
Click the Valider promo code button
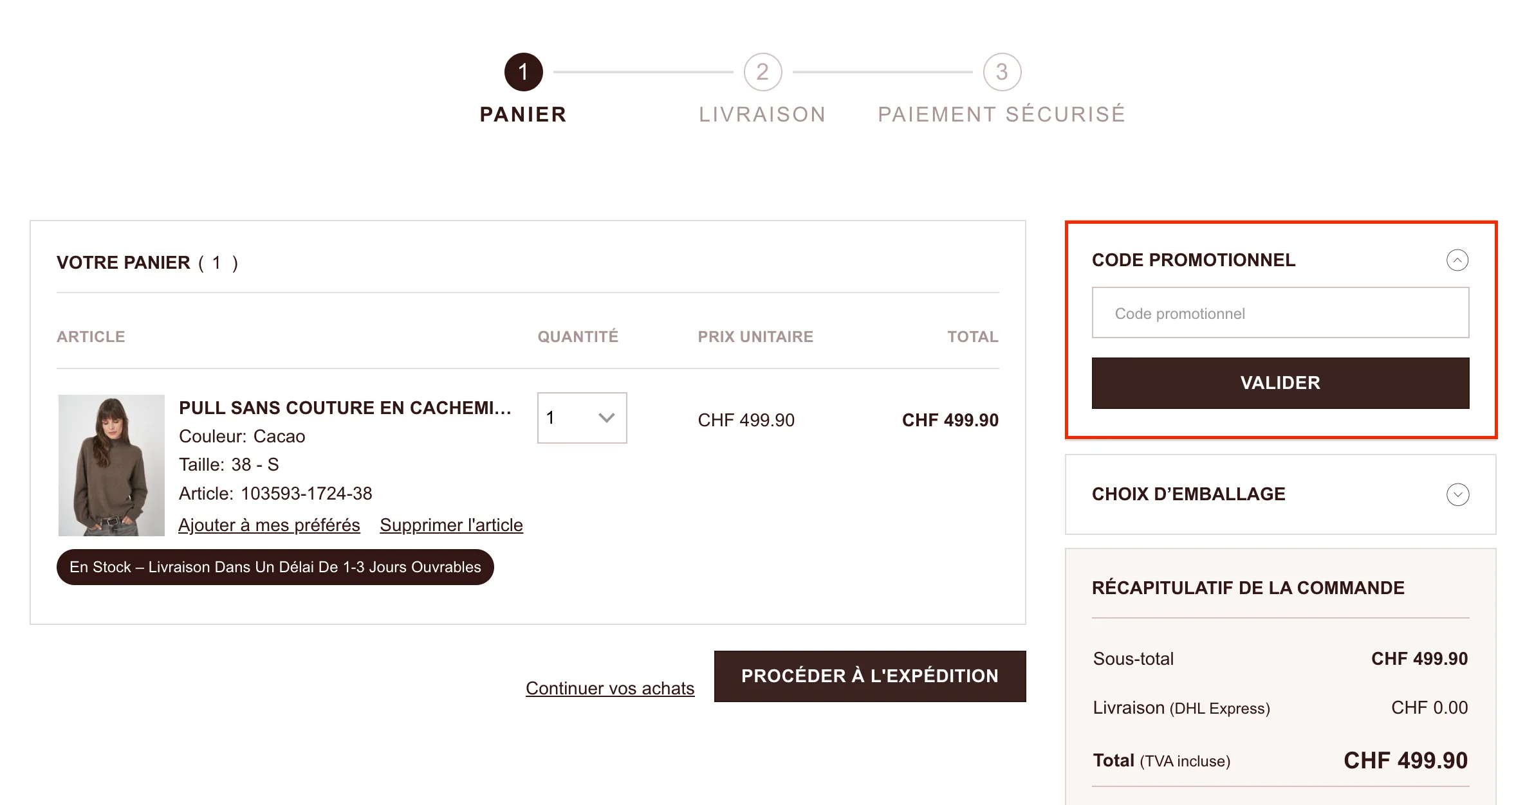pos(1280,383)
